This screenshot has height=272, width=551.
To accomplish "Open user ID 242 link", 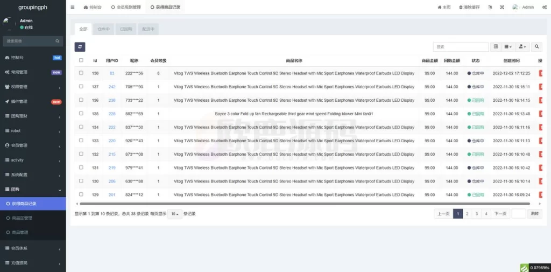I will coord(112,87).
